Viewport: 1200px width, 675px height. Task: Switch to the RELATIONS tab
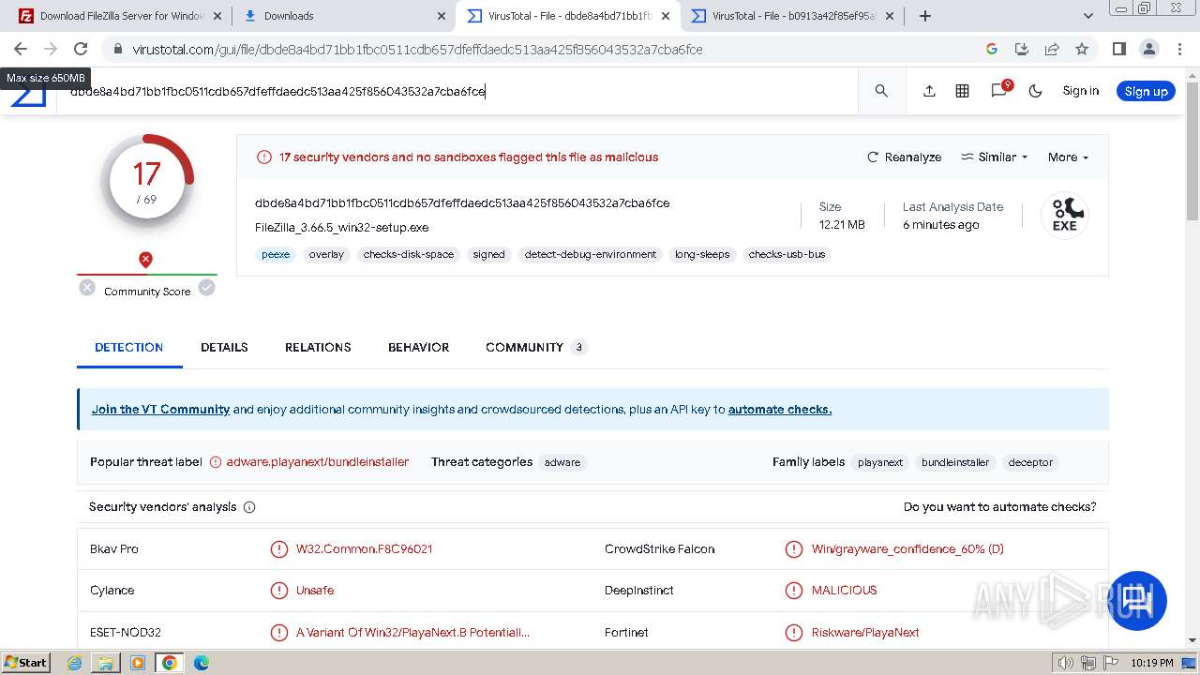pyautogui.click(x=318, y=347)
